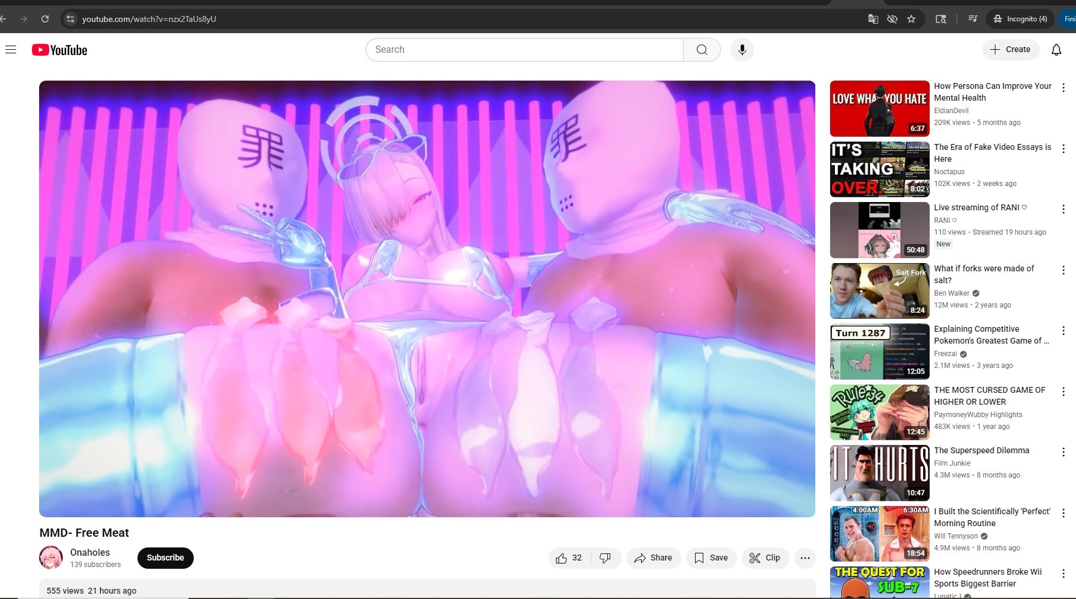
Task: Click the browser search-tabs icon left of the divider
Action: (x=940, y=19)
